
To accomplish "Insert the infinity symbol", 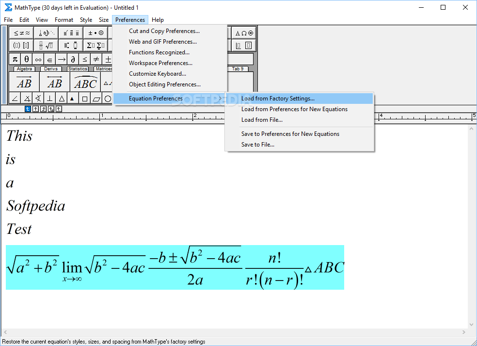I will coord(38,59).
